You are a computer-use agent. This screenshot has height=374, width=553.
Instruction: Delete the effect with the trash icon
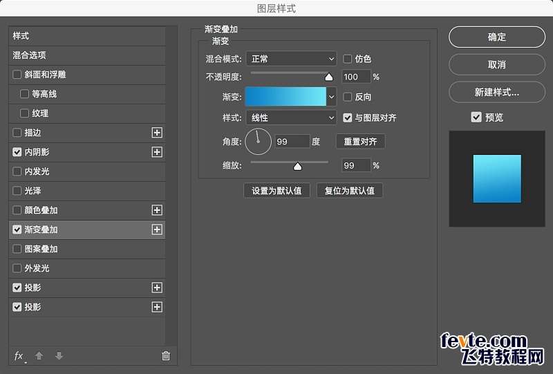[166, 355]
